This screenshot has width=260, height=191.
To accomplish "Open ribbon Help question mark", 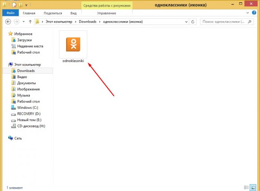I will [x=255, y=13].
